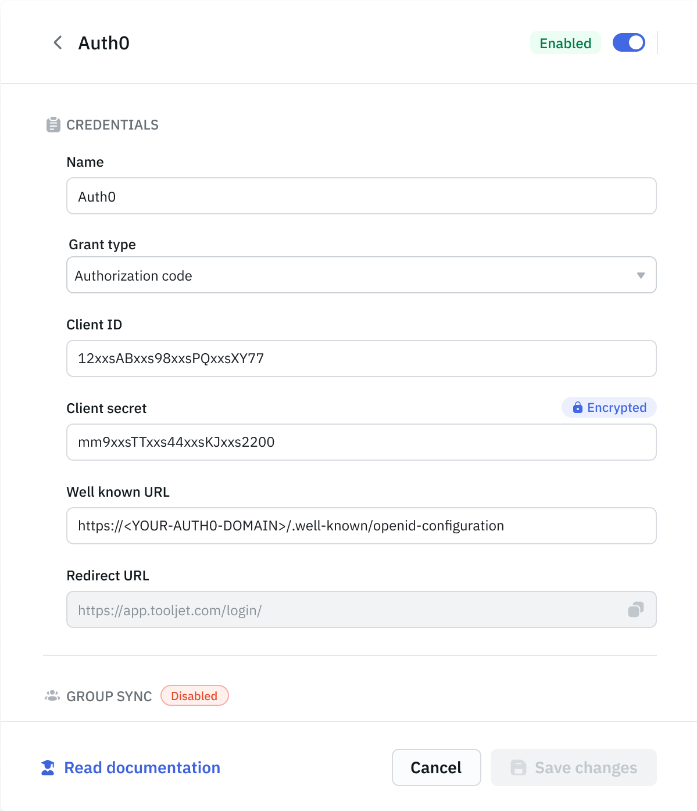Viewport: 697px width, 811px height.
Task: Click the graduation cap icon near Read documentation
Action: tap(47, 767)
